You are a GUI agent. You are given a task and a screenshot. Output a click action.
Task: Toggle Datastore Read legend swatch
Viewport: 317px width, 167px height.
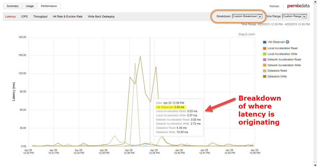[x=264, y=71]
